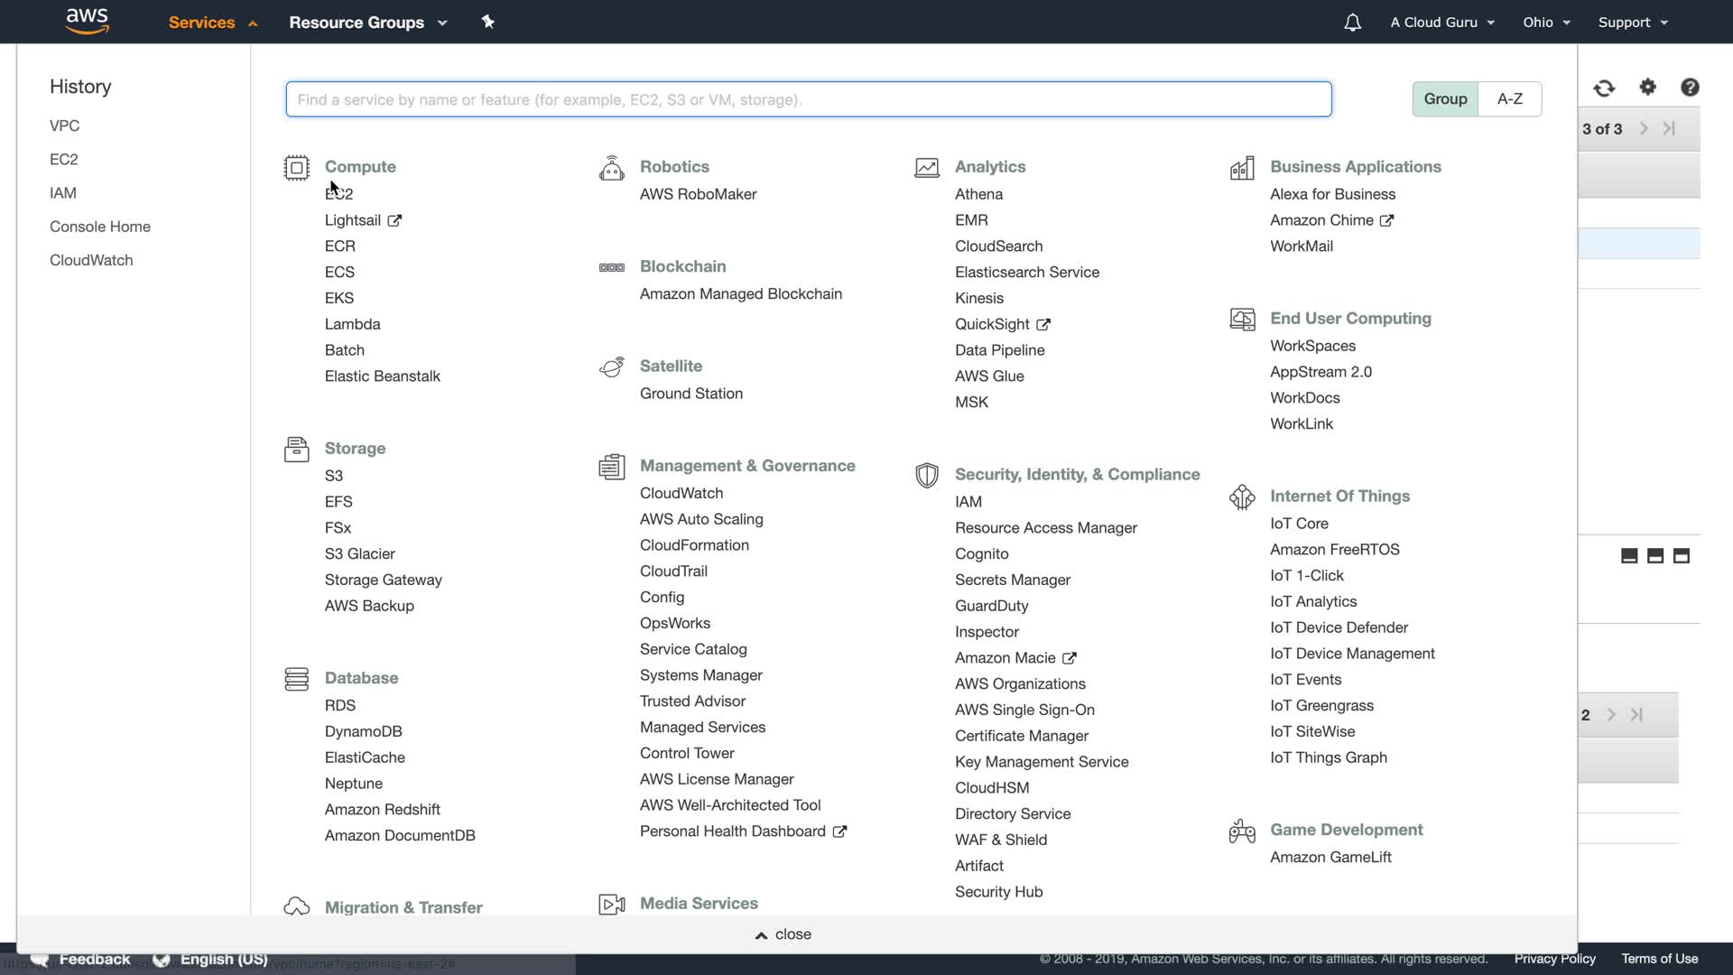Open the settings gear icon

coord(1648,87)
